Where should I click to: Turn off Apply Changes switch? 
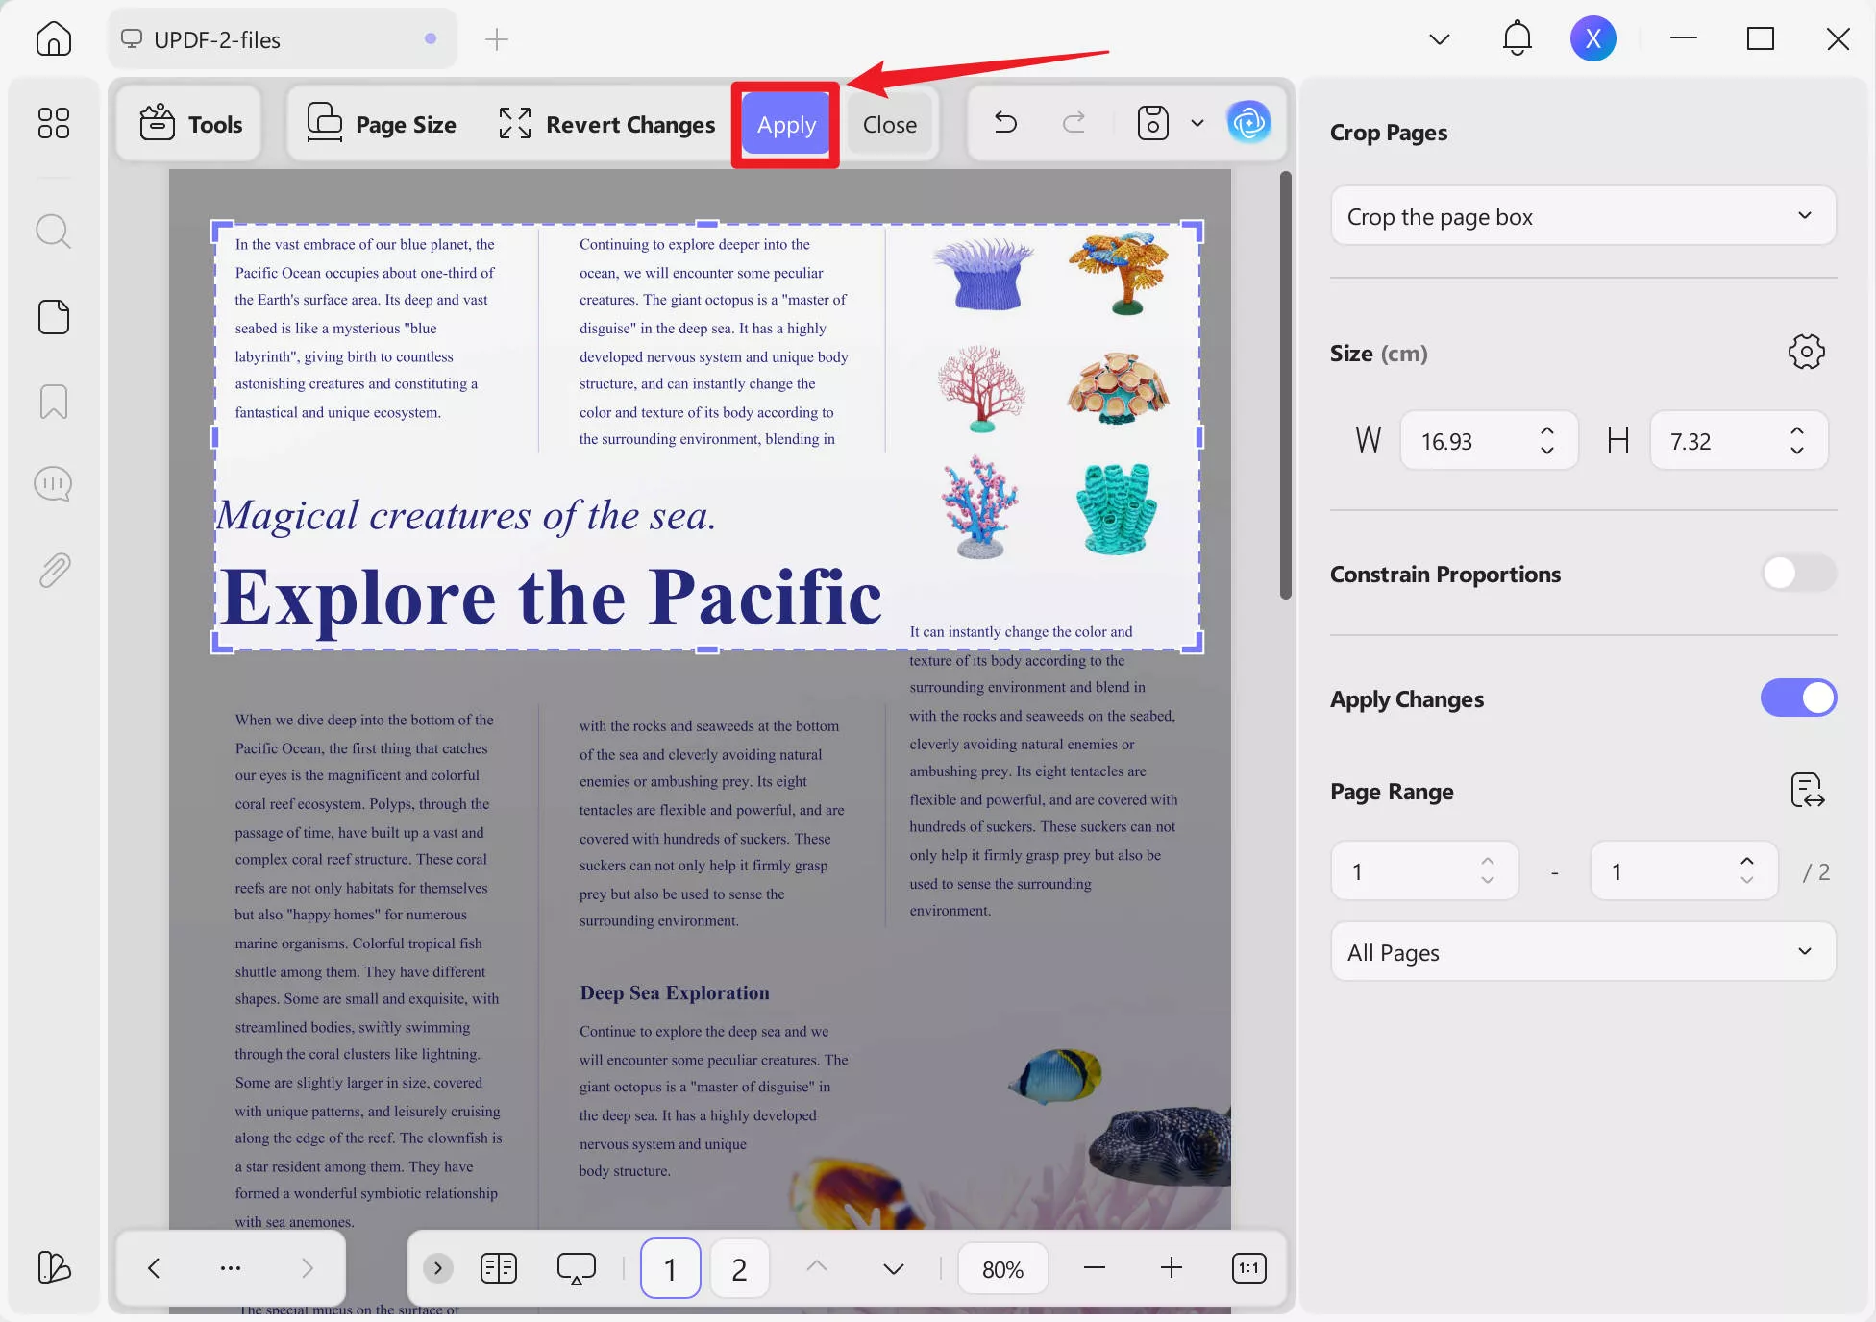coord(1797,698)
